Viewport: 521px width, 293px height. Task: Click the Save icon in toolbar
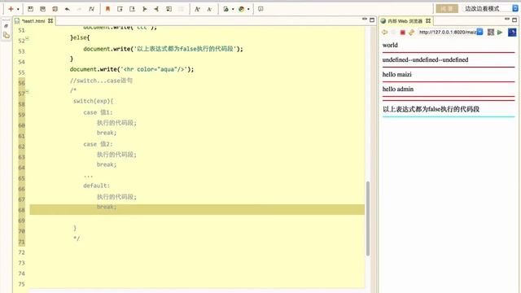[30, 9]
